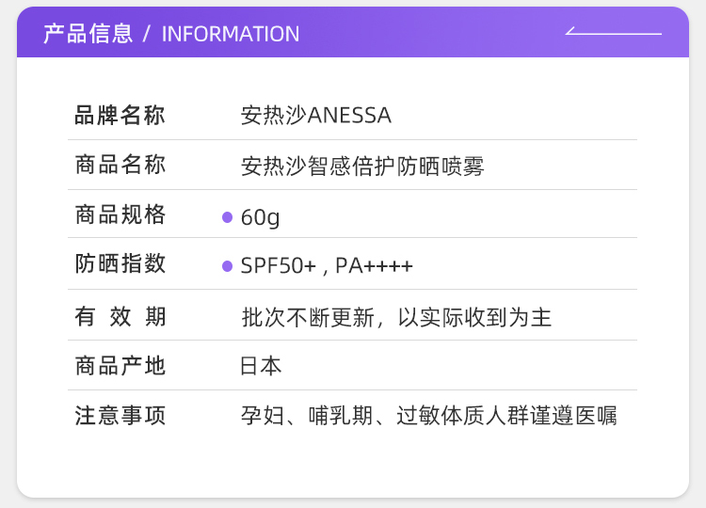Click product name 安热沙智感倍护防晒喷雾
The image size is (706, 508).
(362, 167)
